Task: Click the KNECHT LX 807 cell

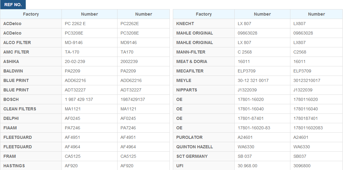Action: coord(262,24)
